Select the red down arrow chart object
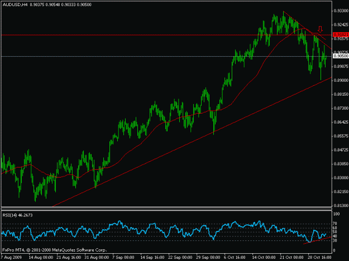 pyautogui.click(x=320, y=29)
